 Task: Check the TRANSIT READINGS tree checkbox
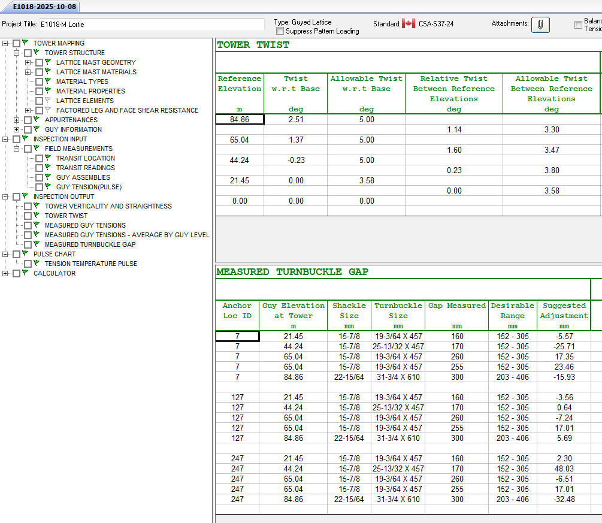click(39, 168)
